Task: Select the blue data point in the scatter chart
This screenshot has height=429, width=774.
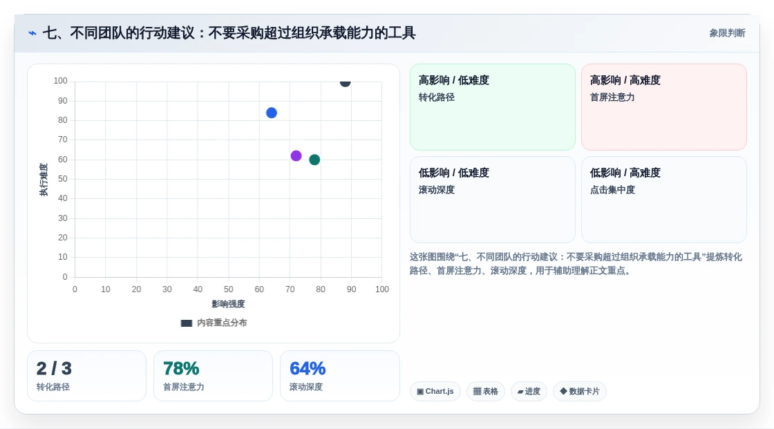Action: [272, 113]
